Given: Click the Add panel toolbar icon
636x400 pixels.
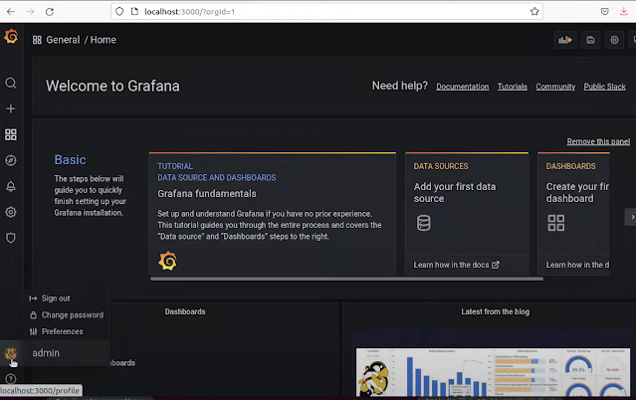Looking at the screenshot, I should pos(565,40).
